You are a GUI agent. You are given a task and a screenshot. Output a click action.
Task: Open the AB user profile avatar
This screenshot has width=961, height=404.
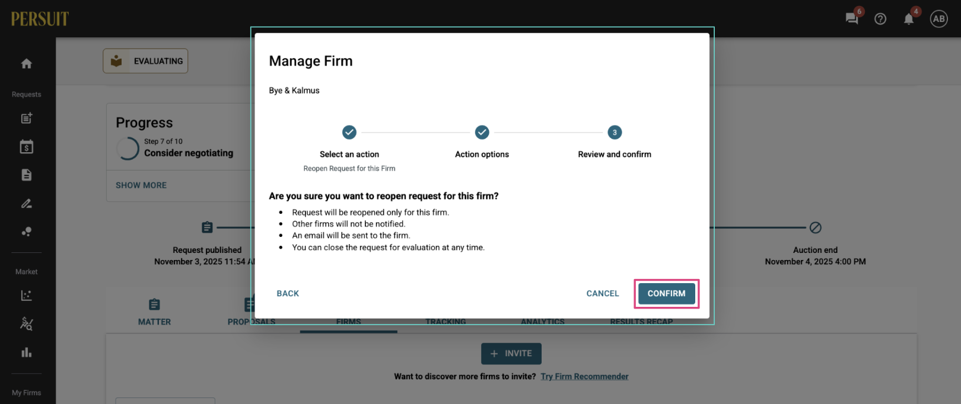click(x=938, y=19)
